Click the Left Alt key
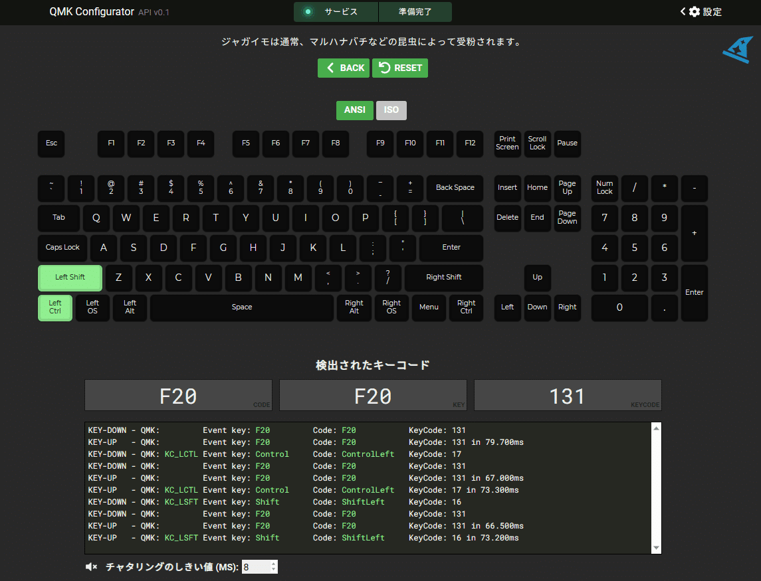 coord(130,307)
